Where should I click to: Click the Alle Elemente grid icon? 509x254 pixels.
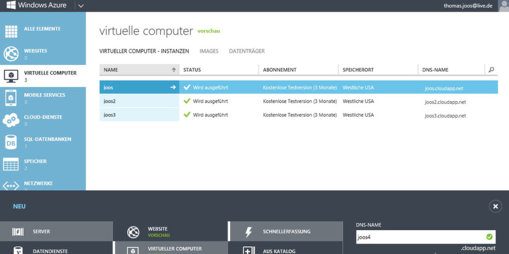point(11,31)
